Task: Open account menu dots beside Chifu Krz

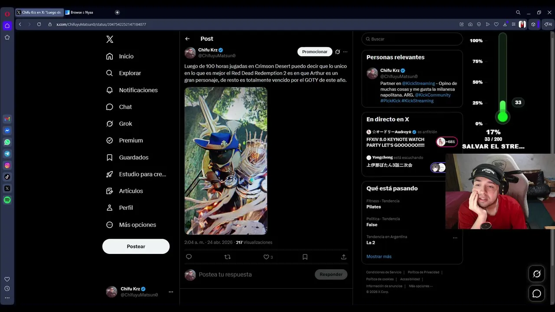Action: [171, 292]
